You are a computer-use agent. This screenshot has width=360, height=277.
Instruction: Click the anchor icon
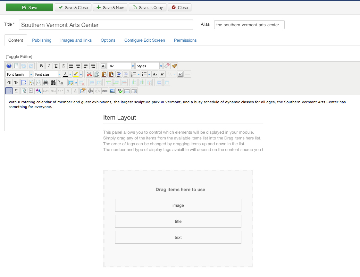click(x=90, y=91)
